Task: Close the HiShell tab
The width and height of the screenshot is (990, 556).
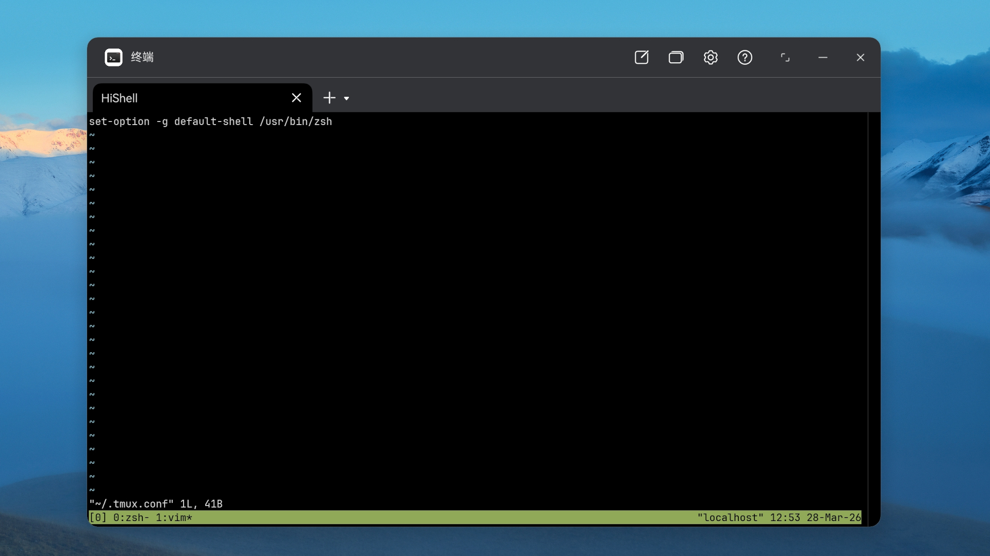Action: pos(296,98)
